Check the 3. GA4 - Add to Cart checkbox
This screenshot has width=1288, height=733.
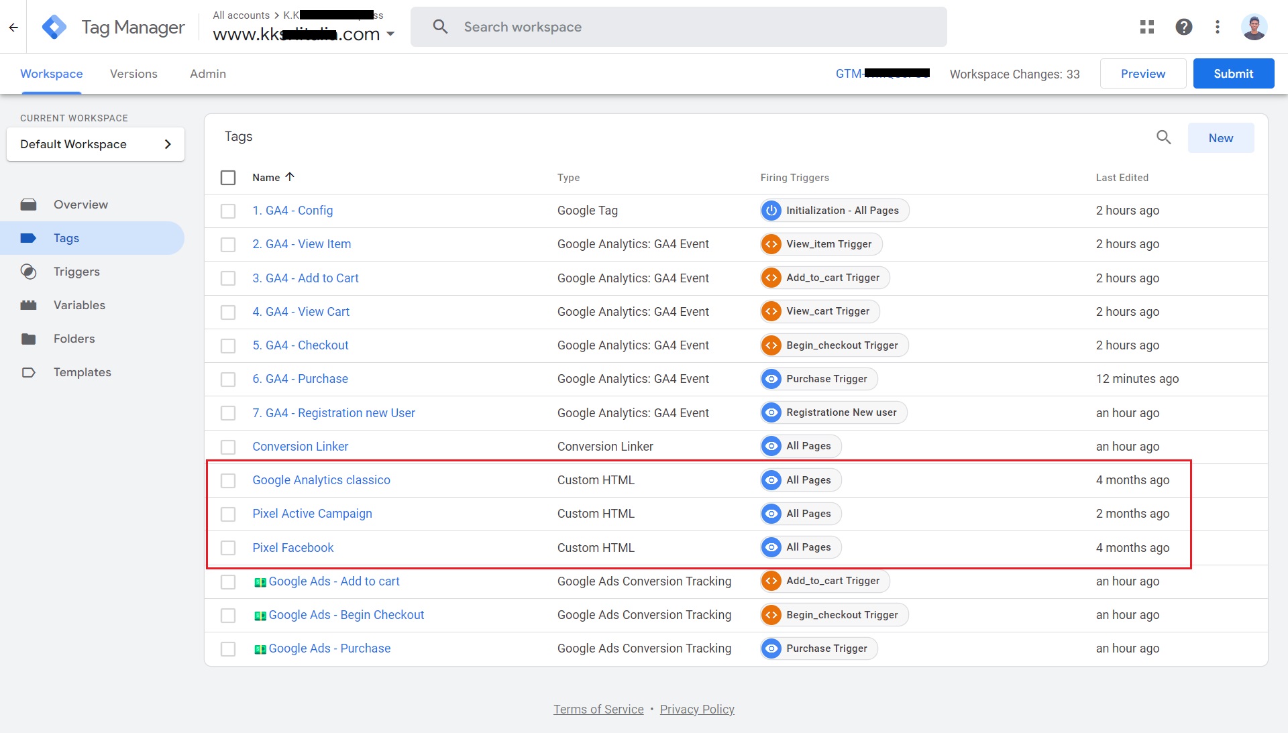tap(228, 278)
